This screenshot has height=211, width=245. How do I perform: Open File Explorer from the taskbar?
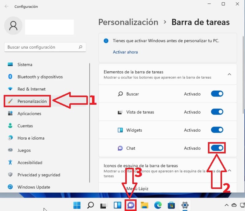pos(144,205)
